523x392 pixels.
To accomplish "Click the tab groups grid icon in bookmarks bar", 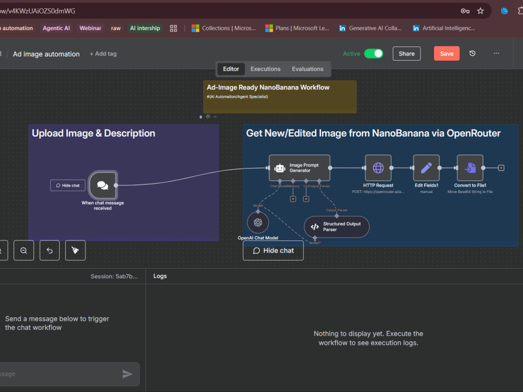I will tap(174, 28).
